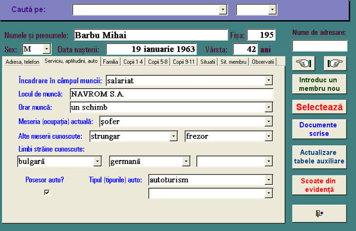356x231 pixels.
Task: Click the Fișa number field showing 195
Action: pyautogui.click(x=261, y=35)
